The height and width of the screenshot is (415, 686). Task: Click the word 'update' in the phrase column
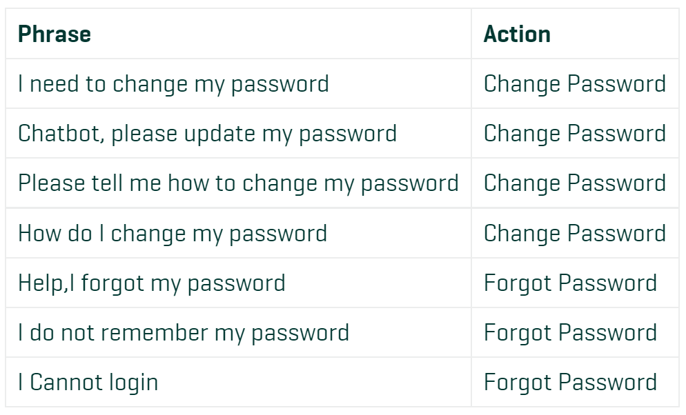(219, 134)
